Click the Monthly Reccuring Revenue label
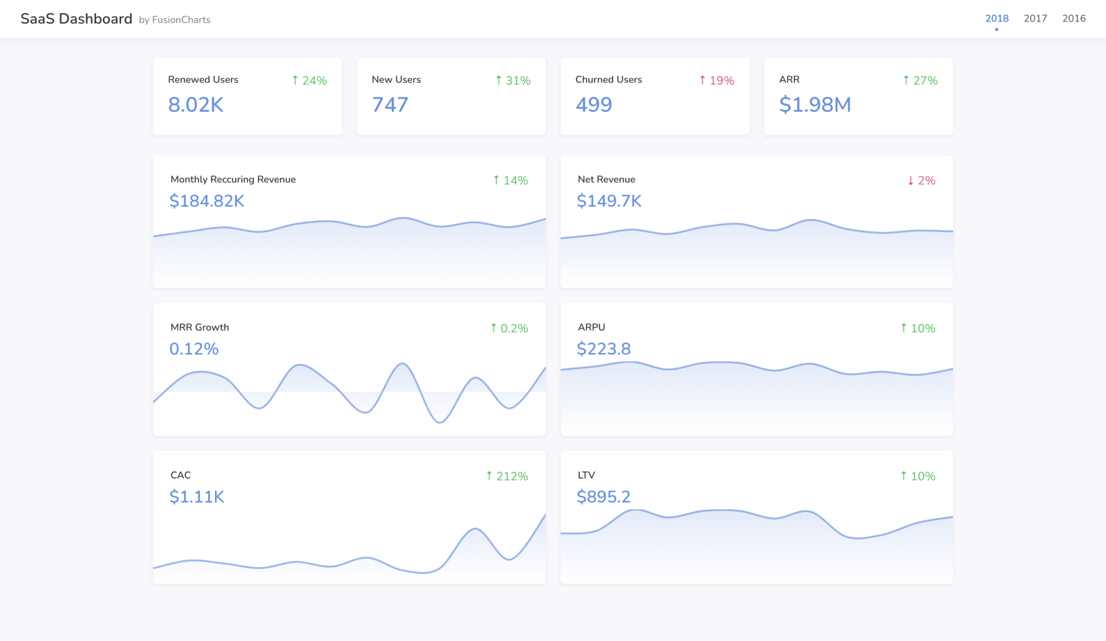The height and width of the screenshot is (641, 1106). click(x=233, y=179)
